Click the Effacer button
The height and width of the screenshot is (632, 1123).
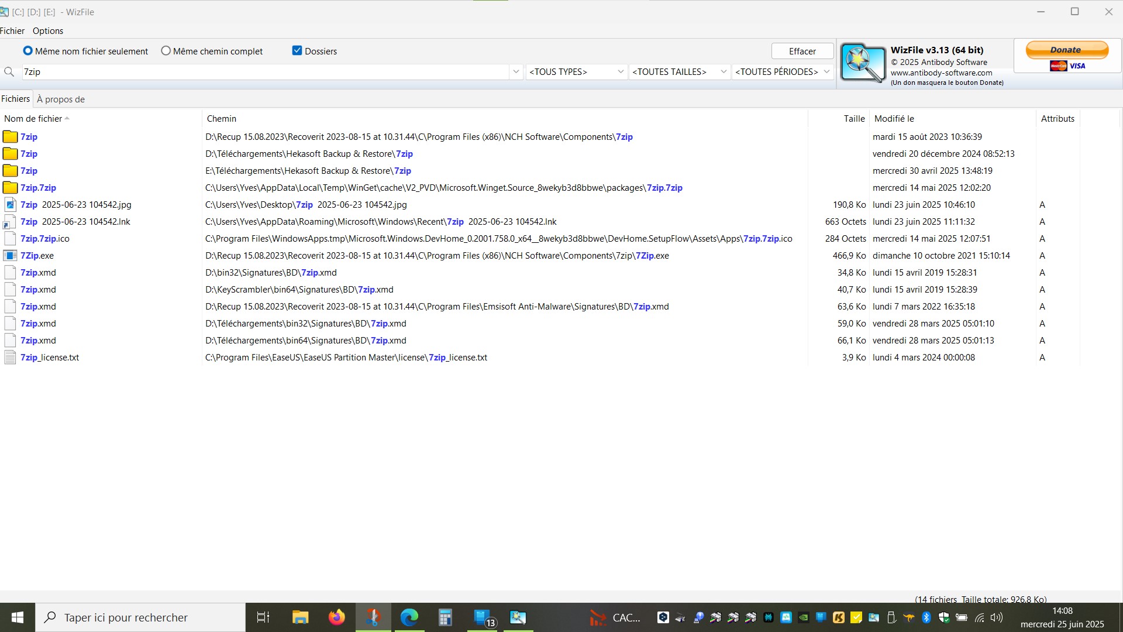(802, 51)
